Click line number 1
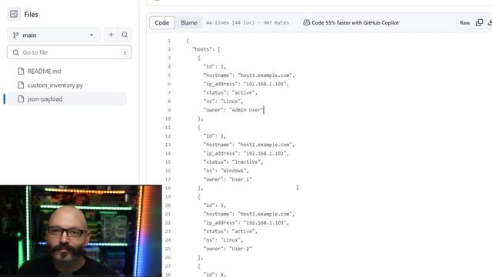Image resolution: width=492 pixels, height=277 pixels. 169,41
